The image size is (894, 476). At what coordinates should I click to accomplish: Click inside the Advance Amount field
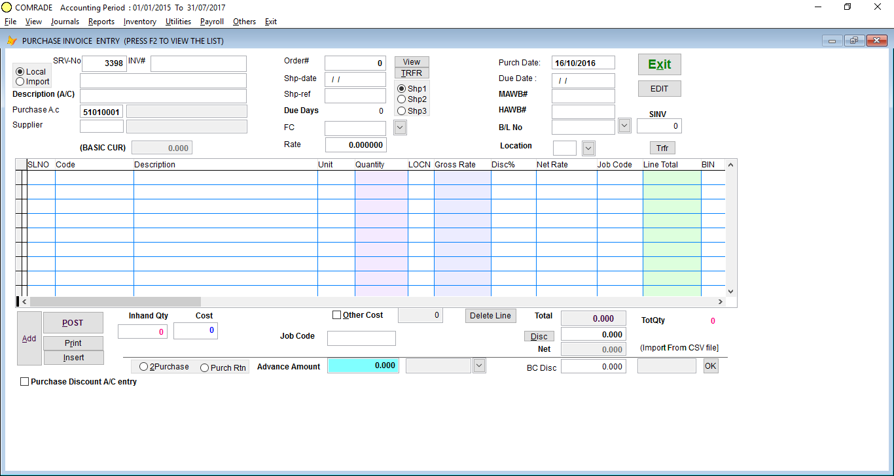pyautogui.click(x=363, y=365)
